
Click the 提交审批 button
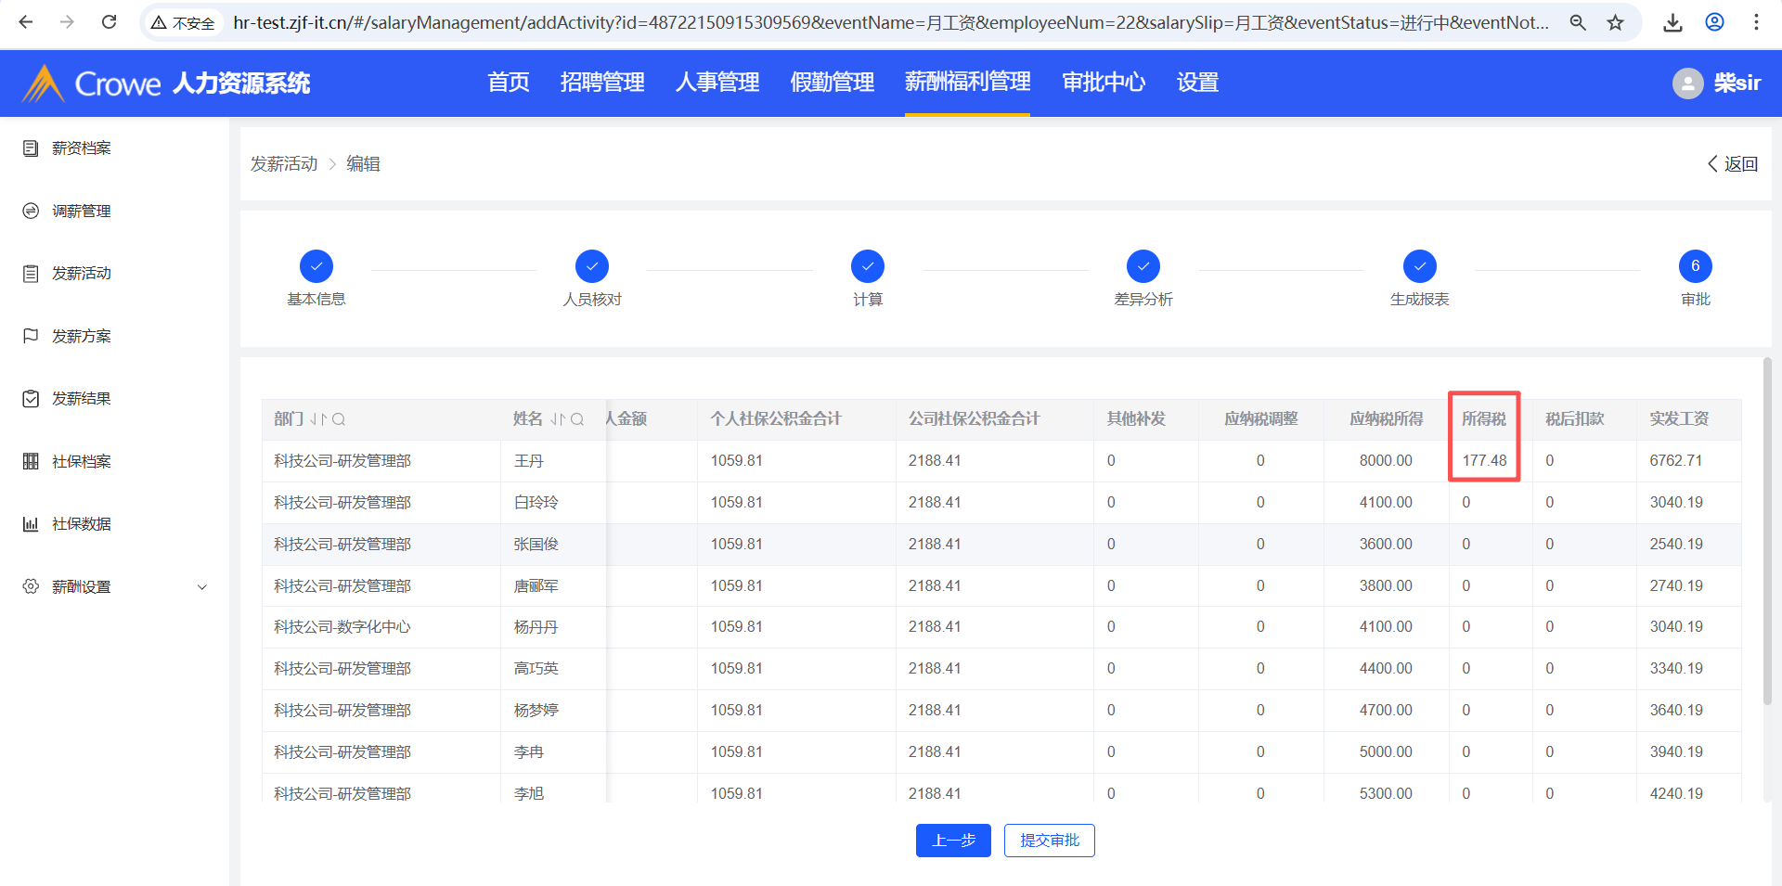click(1049, 841)
